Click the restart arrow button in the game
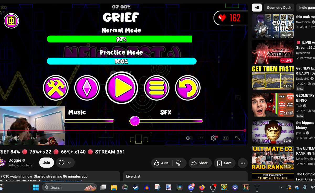 coord(188,88)
